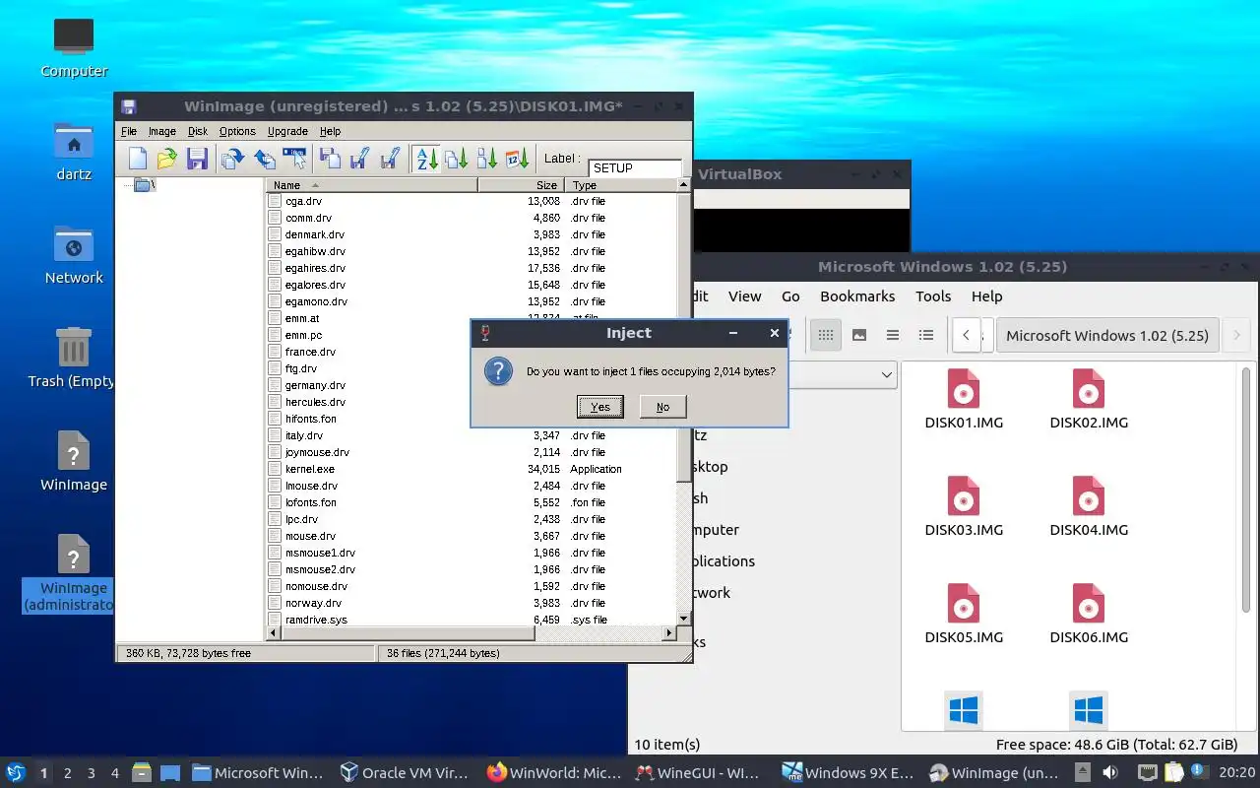Open the application menu launcher in taskbar
The image size is (1260, 788).
pyautogui.click(x=15, y=773)
